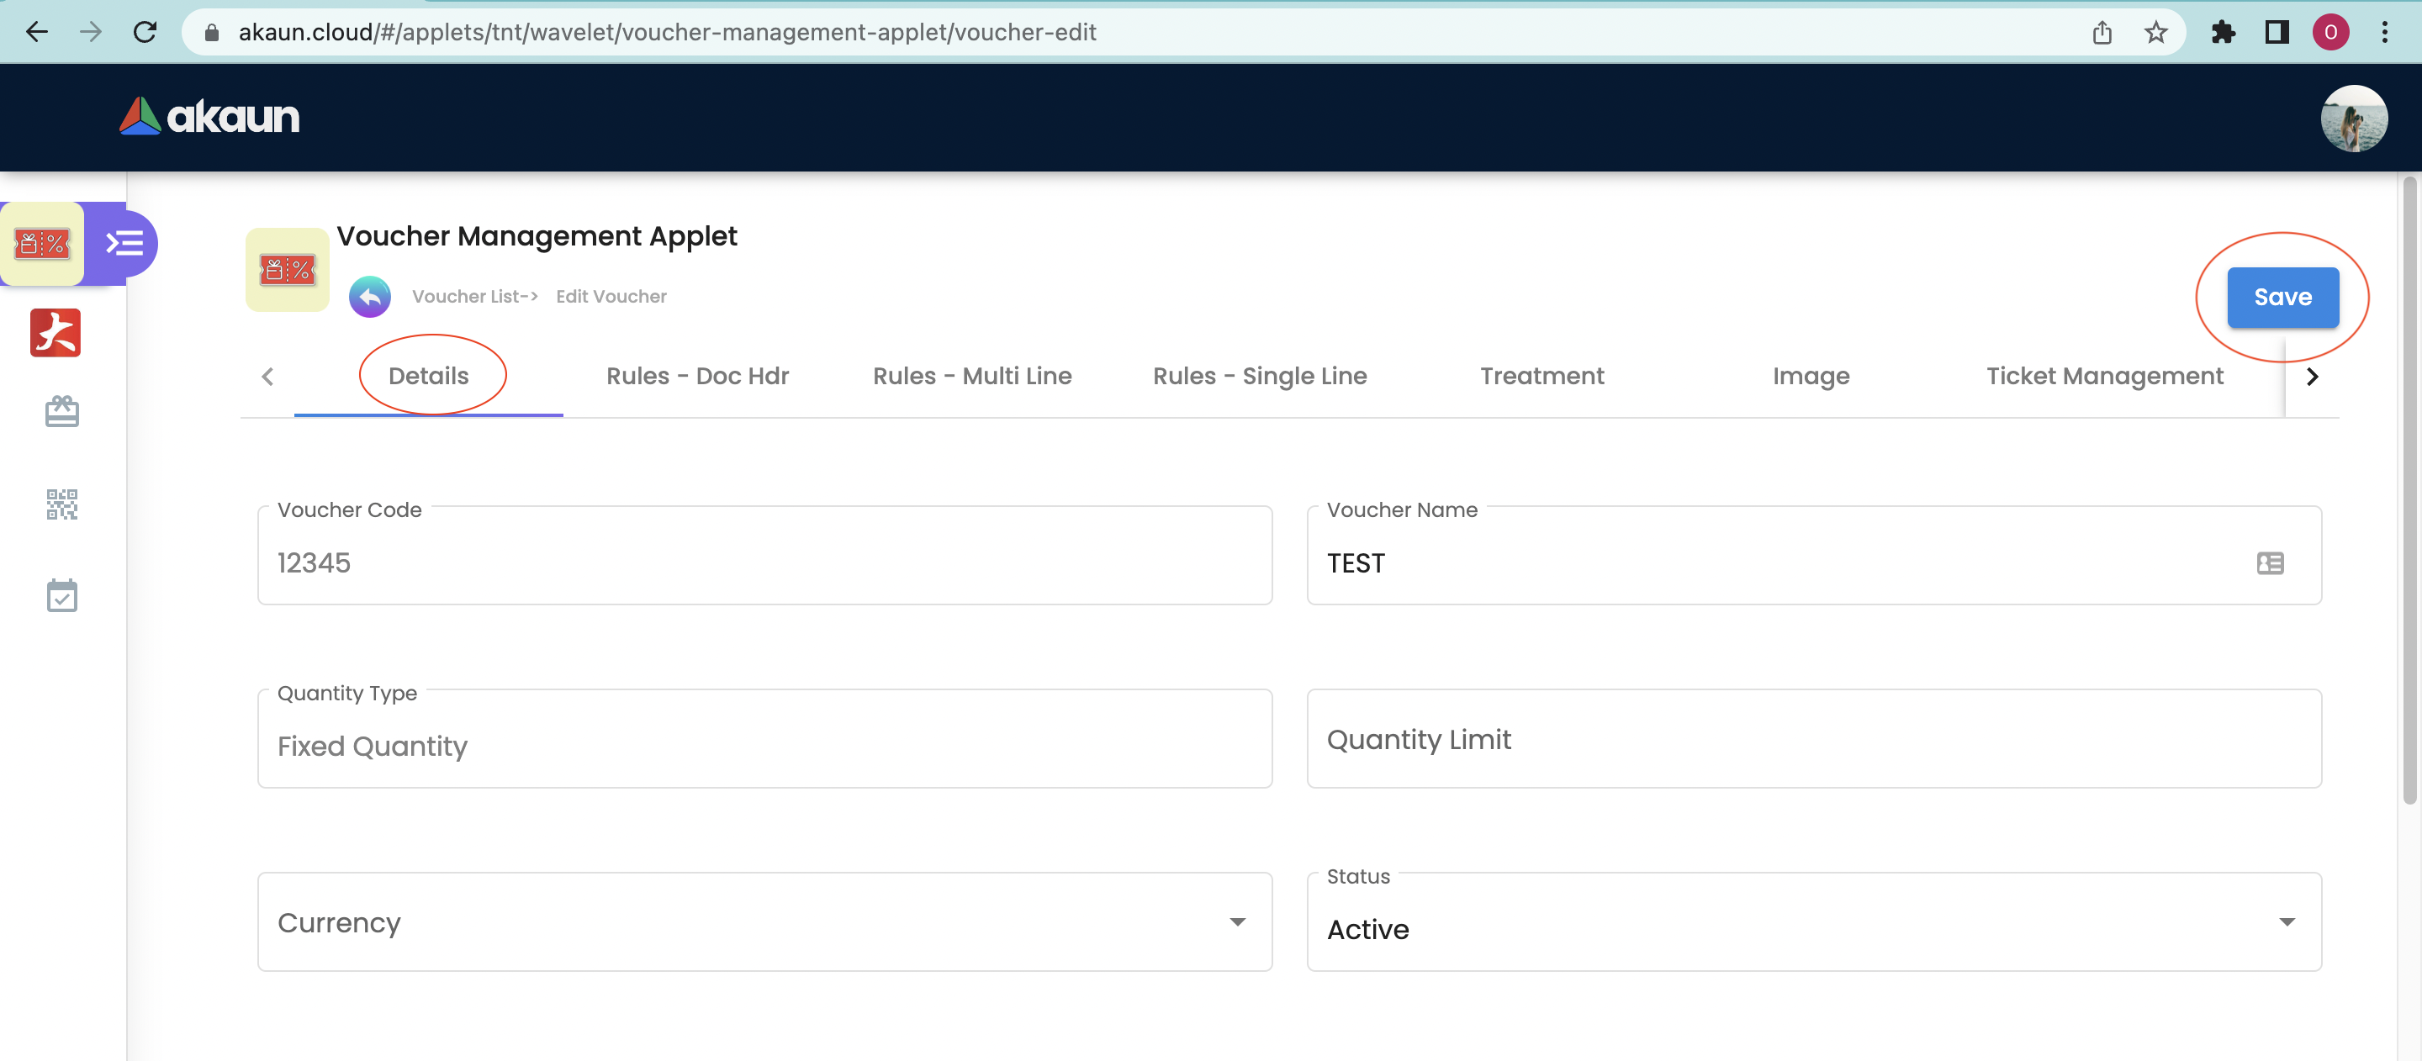The height and width of the screenshot is (1061, 2422).
Task: Click the calendar checkmark sidebar icon
Action: click(62, 595)
